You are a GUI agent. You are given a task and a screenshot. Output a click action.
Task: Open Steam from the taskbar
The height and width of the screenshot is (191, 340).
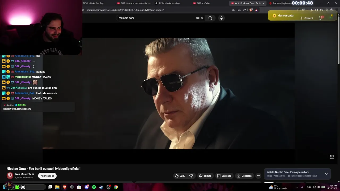[101, 187]
